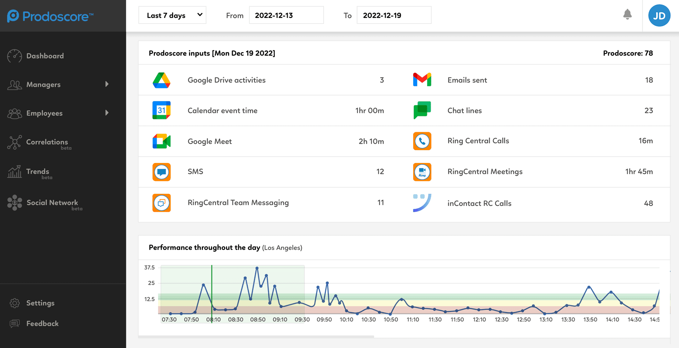Click the Gmail Emails sent icon

(x=422, y=80)
